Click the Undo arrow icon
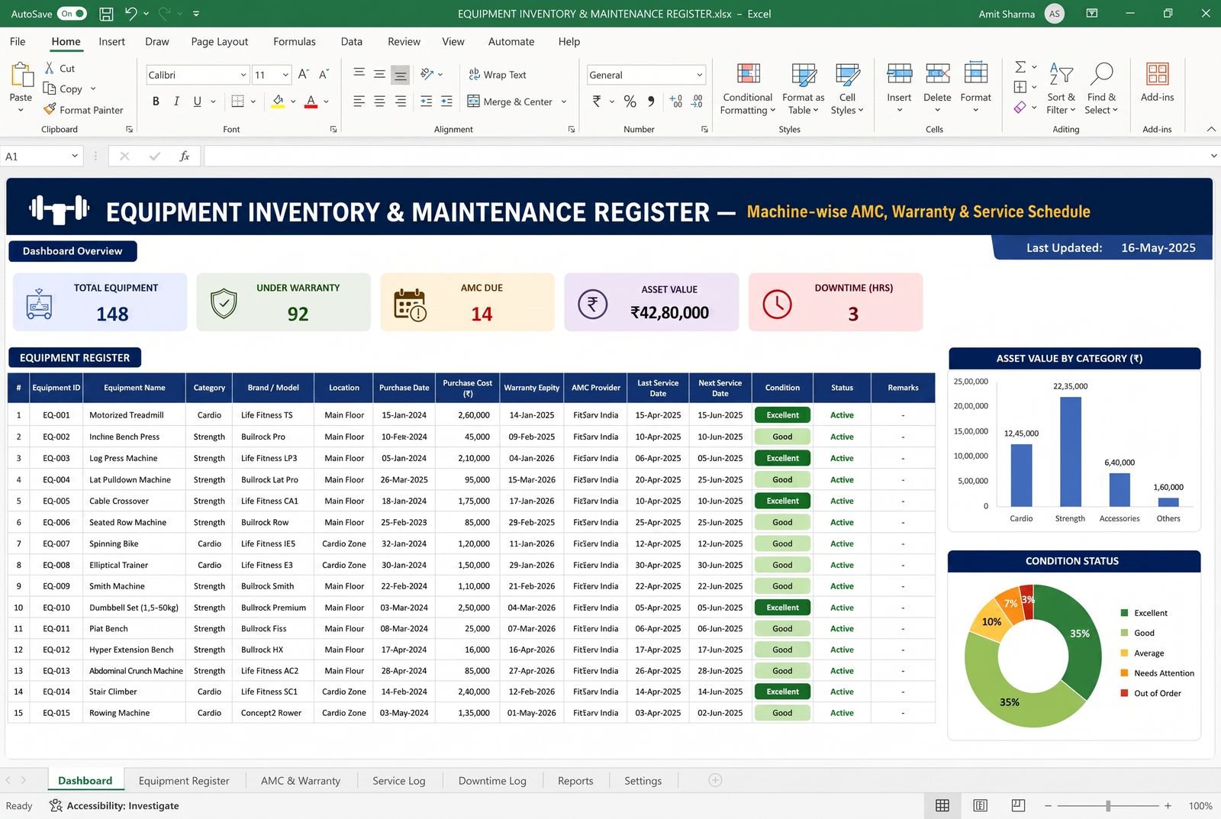Screen dimensions: 1221x819 point(130,14)
